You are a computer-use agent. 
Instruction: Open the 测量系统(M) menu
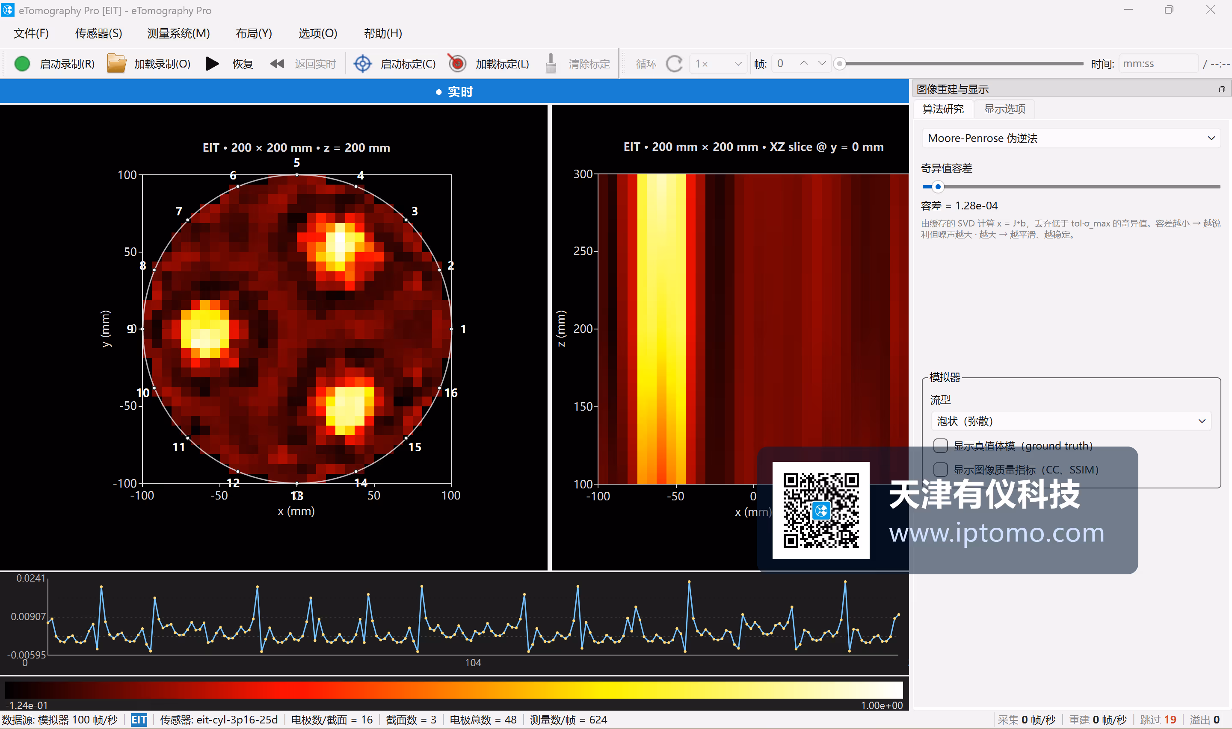coord(178,33)
